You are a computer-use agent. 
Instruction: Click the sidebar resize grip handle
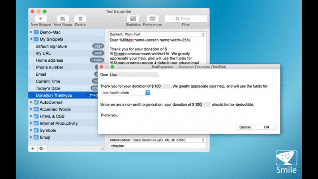[x=102, y=149]
